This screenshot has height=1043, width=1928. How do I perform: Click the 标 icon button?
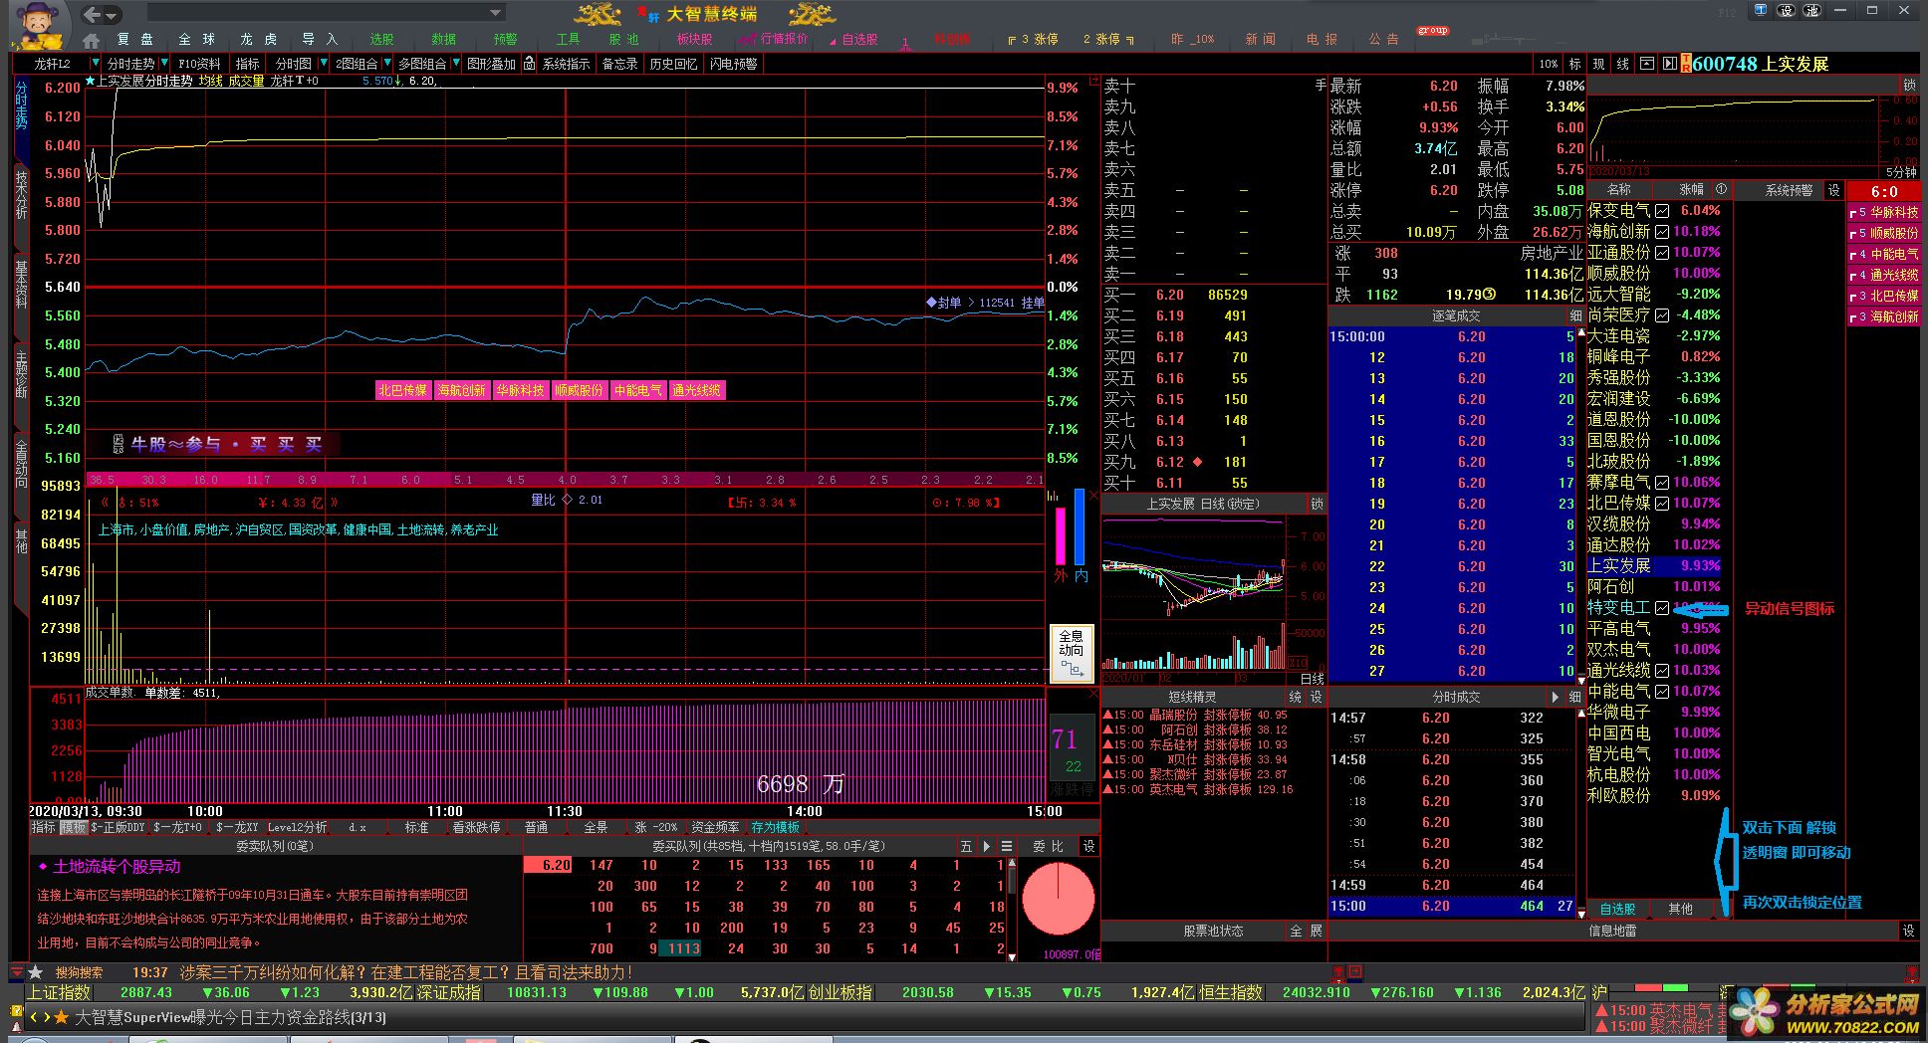point(1574,64)
